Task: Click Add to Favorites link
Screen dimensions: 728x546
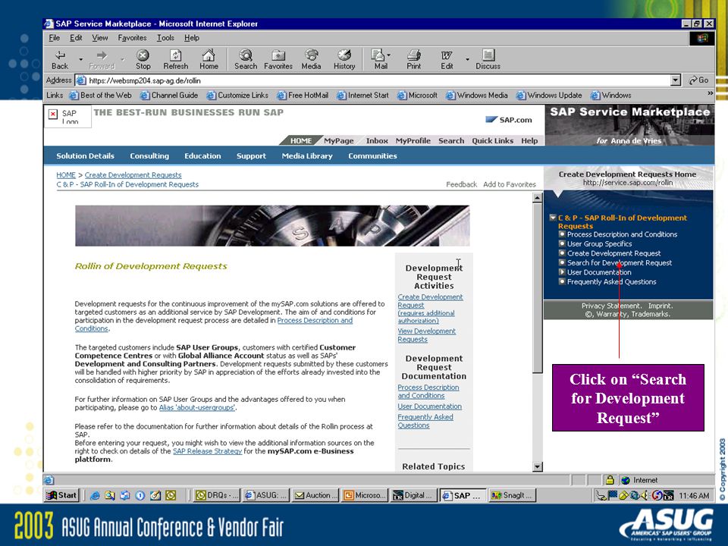Action: (510, 184)
